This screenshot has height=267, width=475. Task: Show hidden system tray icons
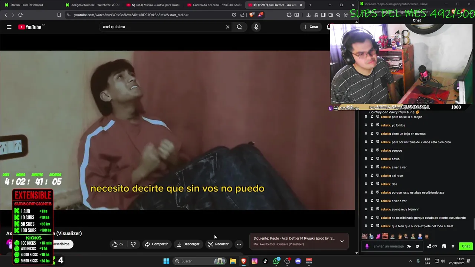point(410,261)
